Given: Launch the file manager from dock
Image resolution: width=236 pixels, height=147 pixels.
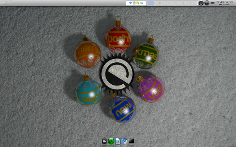Looking at the screenshot, I should [x=104, y=141].
